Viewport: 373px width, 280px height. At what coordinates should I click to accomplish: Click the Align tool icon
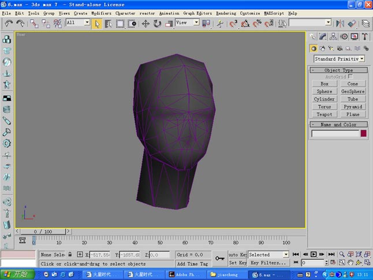click(x=352, y=24)
